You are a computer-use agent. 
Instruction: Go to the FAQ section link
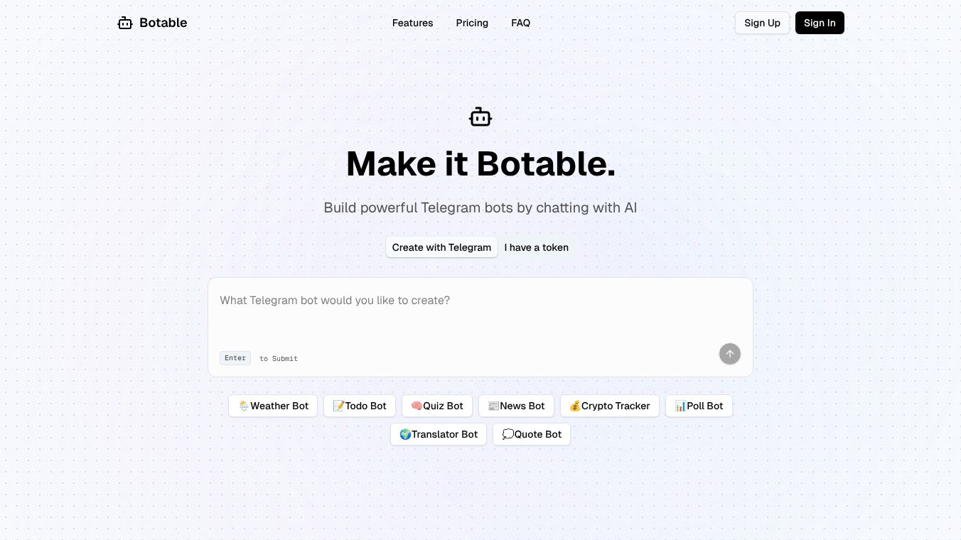[x=520, y=23]
